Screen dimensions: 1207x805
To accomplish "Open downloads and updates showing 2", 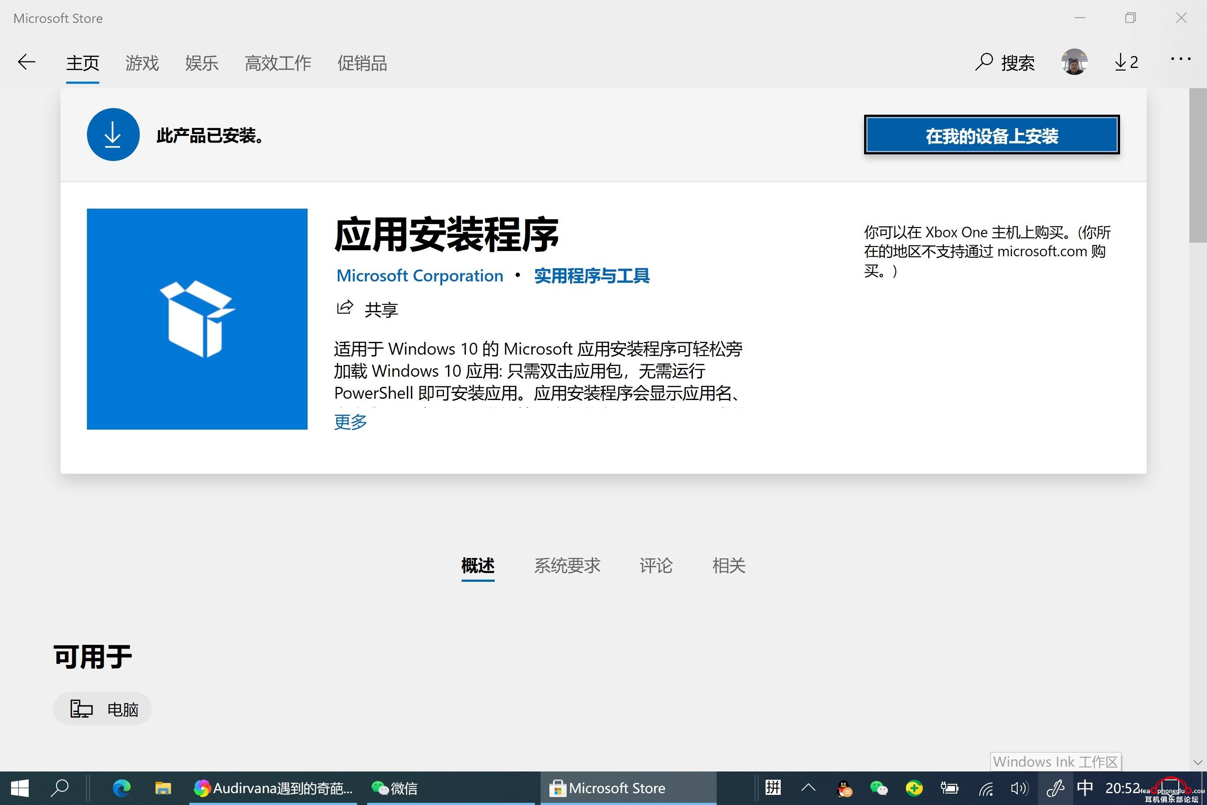I will point(1126,63).
